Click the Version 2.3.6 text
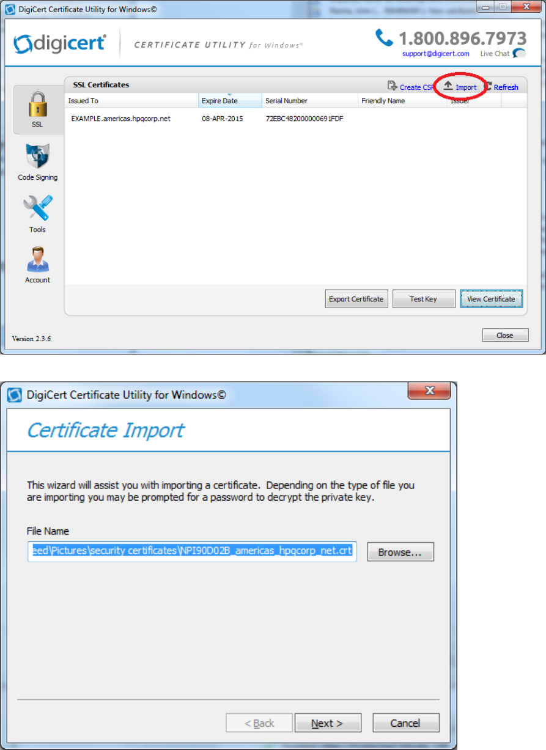Viewport: 546px width, 750px height. coord(31,339)
